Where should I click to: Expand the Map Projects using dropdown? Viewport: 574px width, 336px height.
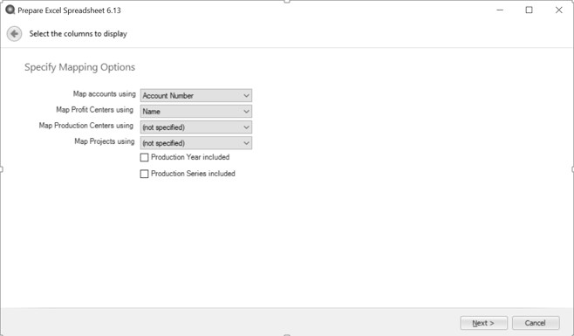pos(196,143)
